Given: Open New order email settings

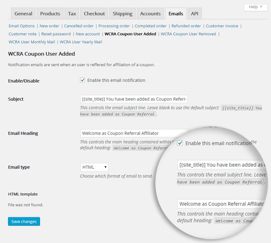Looking at the screenshot, I should coord(49,26).
